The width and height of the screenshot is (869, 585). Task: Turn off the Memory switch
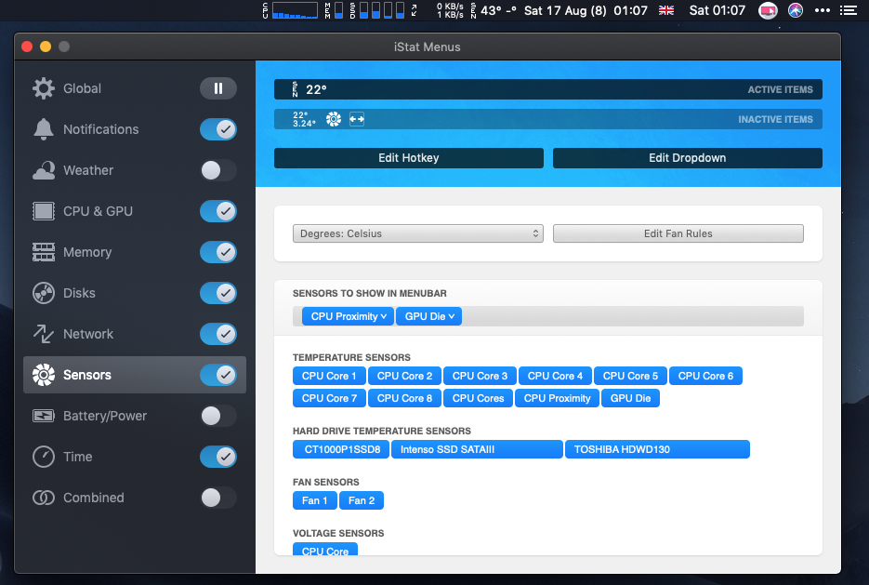pos(218,252)
